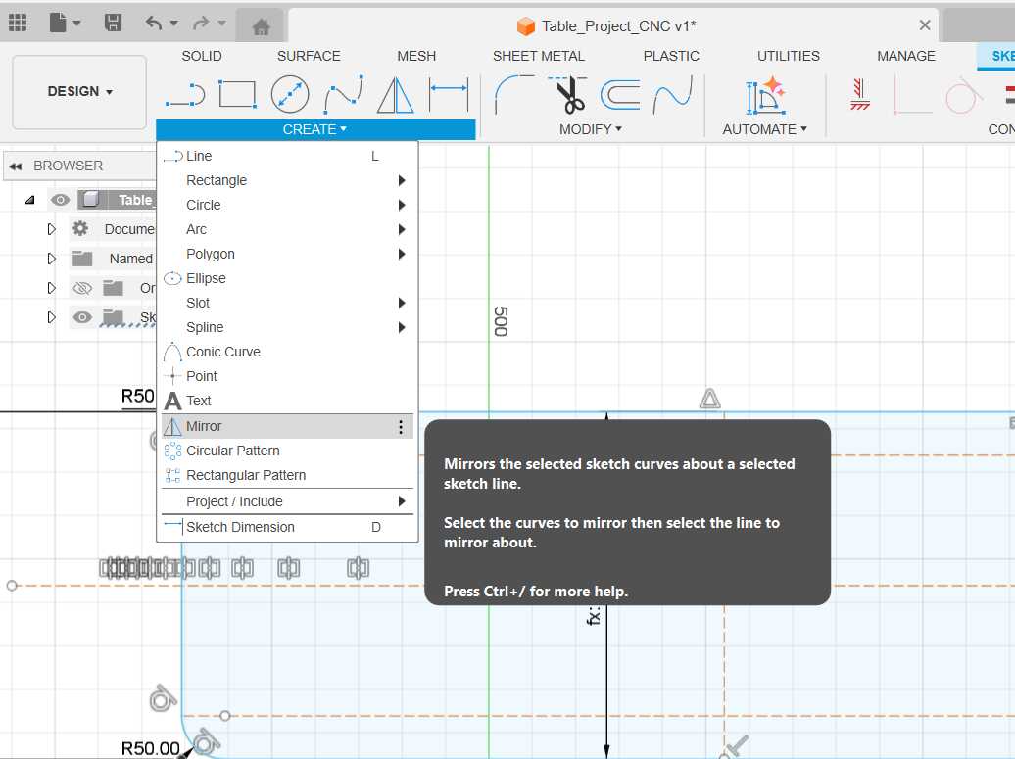
Task: Select the Sketch Dimension toolbar icon
Action: 448,94
